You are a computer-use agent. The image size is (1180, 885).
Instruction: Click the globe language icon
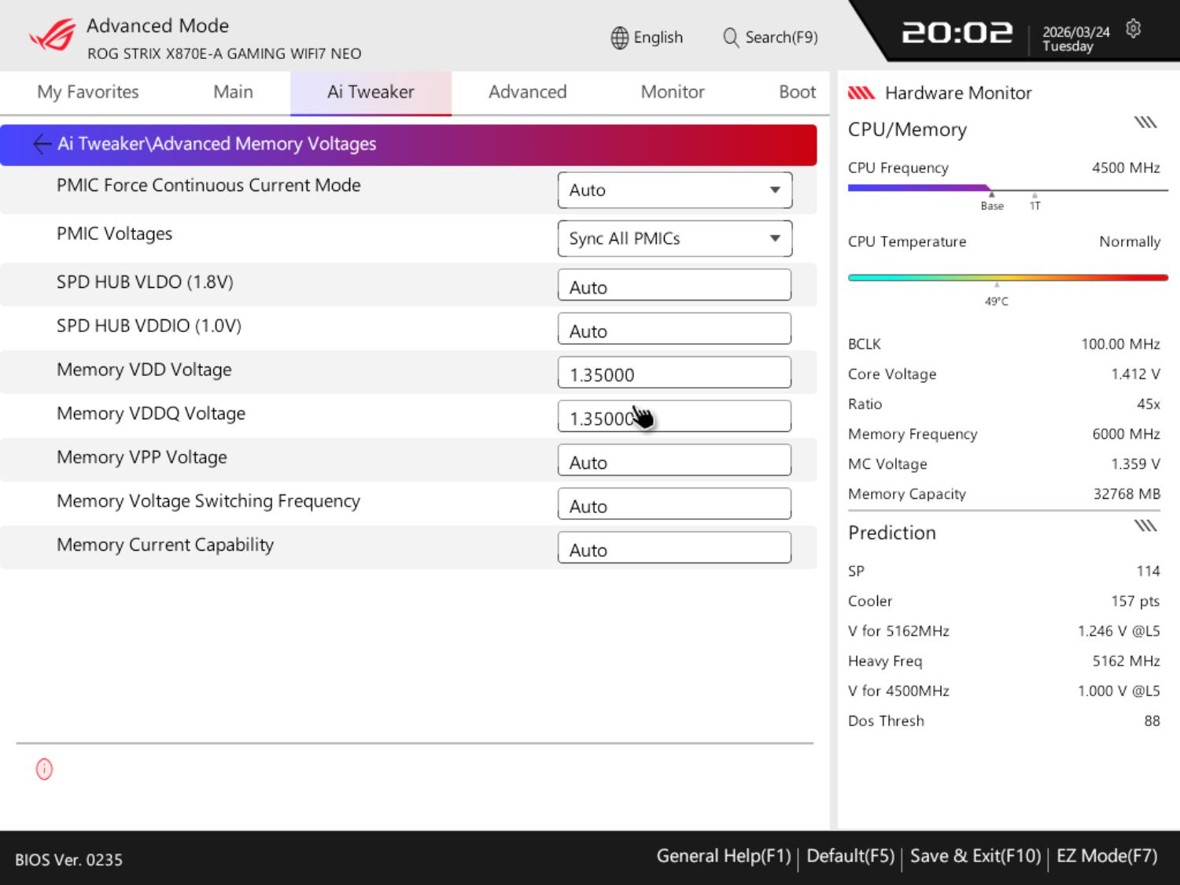(x=619, y=38)
